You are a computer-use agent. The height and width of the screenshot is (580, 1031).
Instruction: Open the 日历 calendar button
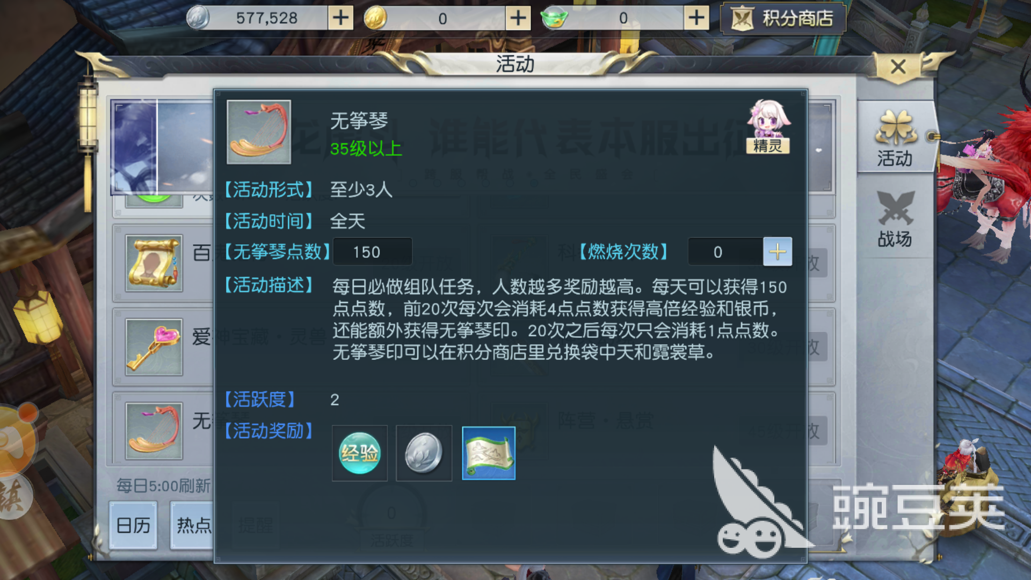click(x=133, y=525)
